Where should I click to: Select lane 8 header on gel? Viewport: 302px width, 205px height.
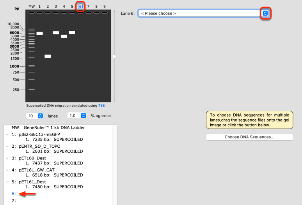96,7
